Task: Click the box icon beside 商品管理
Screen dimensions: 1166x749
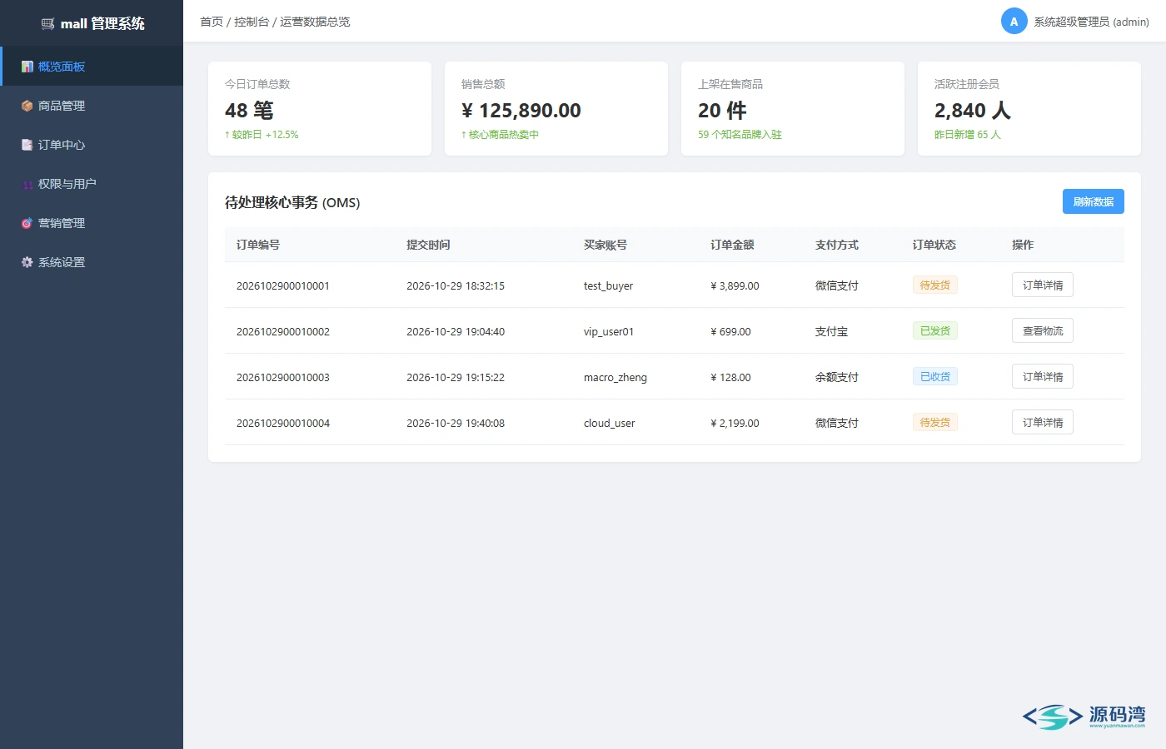Action: coord(27,106)
